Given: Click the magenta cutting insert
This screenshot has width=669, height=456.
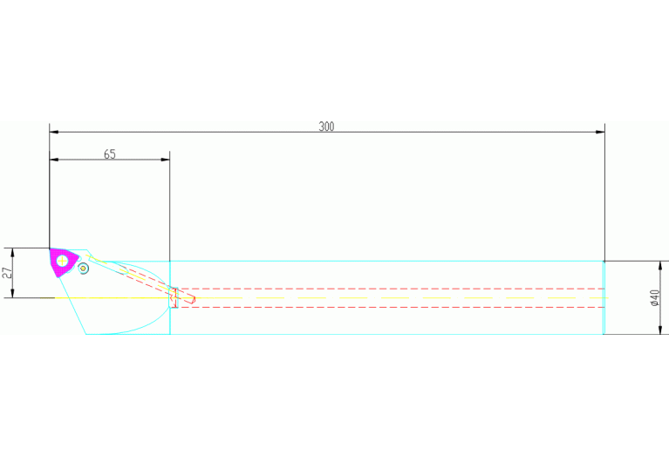Looking at the screenshot, I should pyautogui.click(x=66, y=265).
